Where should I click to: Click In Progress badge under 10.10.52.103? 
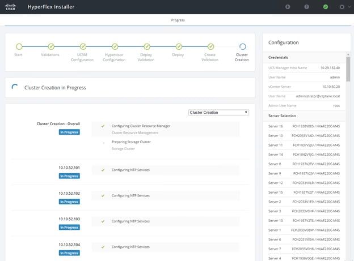tap(69, 228)
